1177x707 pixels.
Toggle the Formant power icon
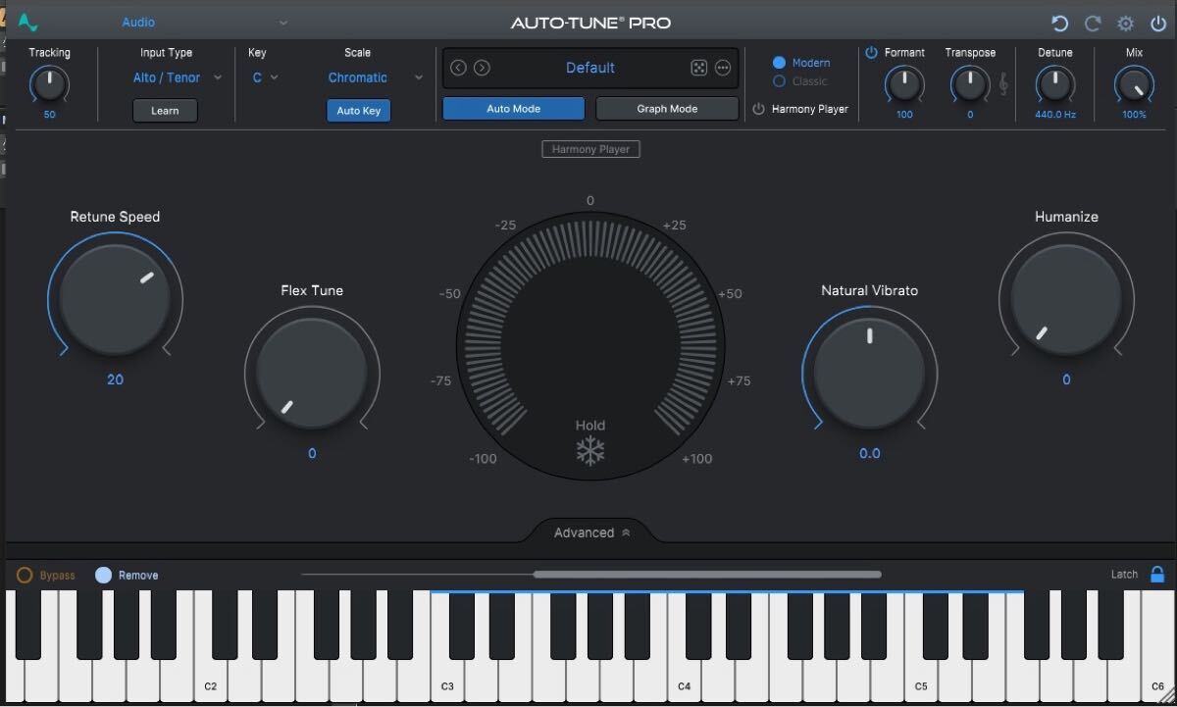click(871, 53)
